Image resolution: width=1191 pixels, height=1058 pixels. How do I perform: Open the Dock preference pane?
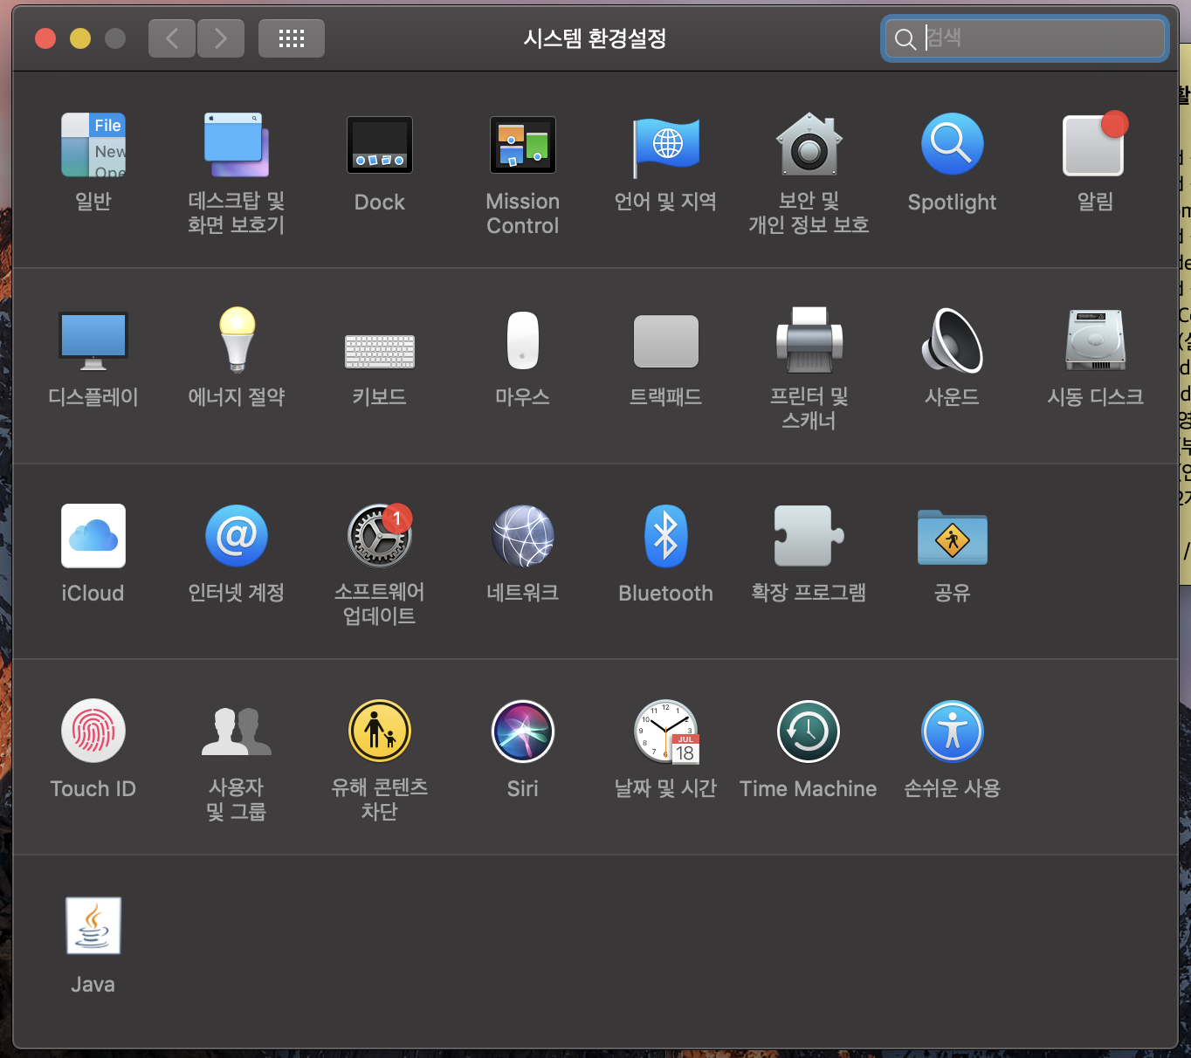click(380, 145)
